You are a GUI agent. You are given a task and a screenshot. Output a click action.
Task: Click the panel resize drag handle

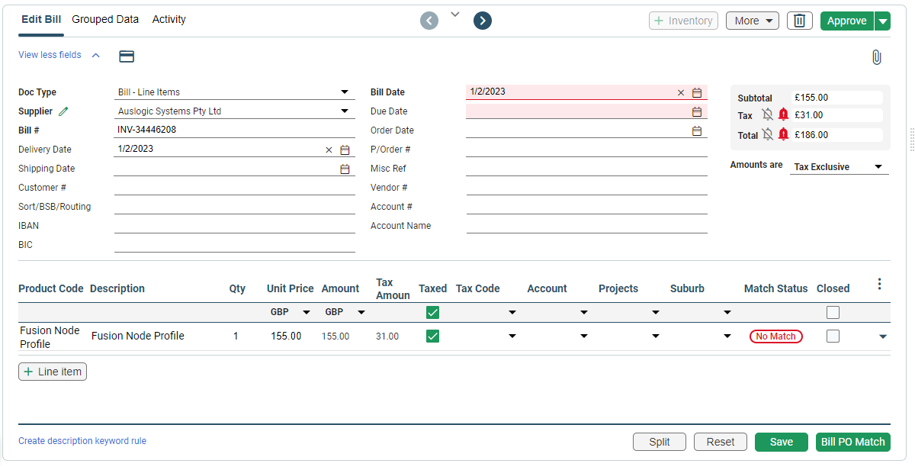click(912, 140)
